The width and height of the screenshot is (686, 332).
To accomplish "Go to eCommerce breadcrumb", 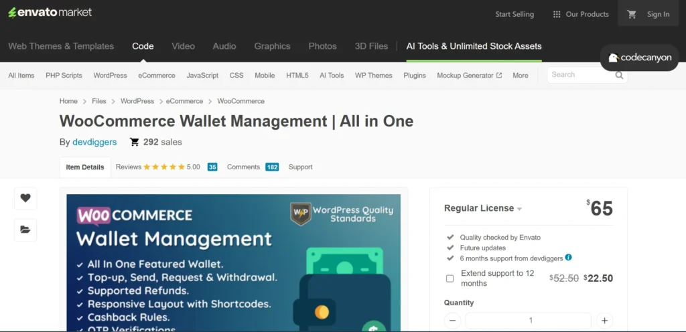I will tap(184, 101).
